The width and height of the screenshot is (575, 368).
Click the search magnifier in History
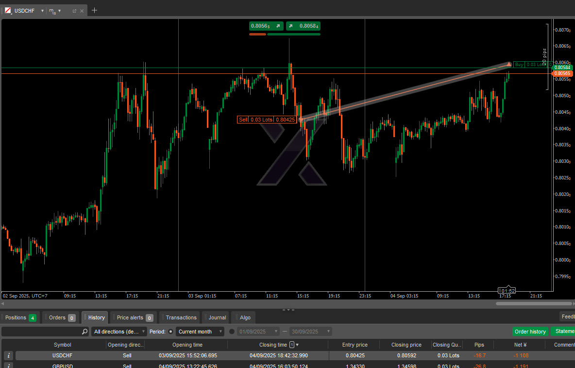pos(85,332)
